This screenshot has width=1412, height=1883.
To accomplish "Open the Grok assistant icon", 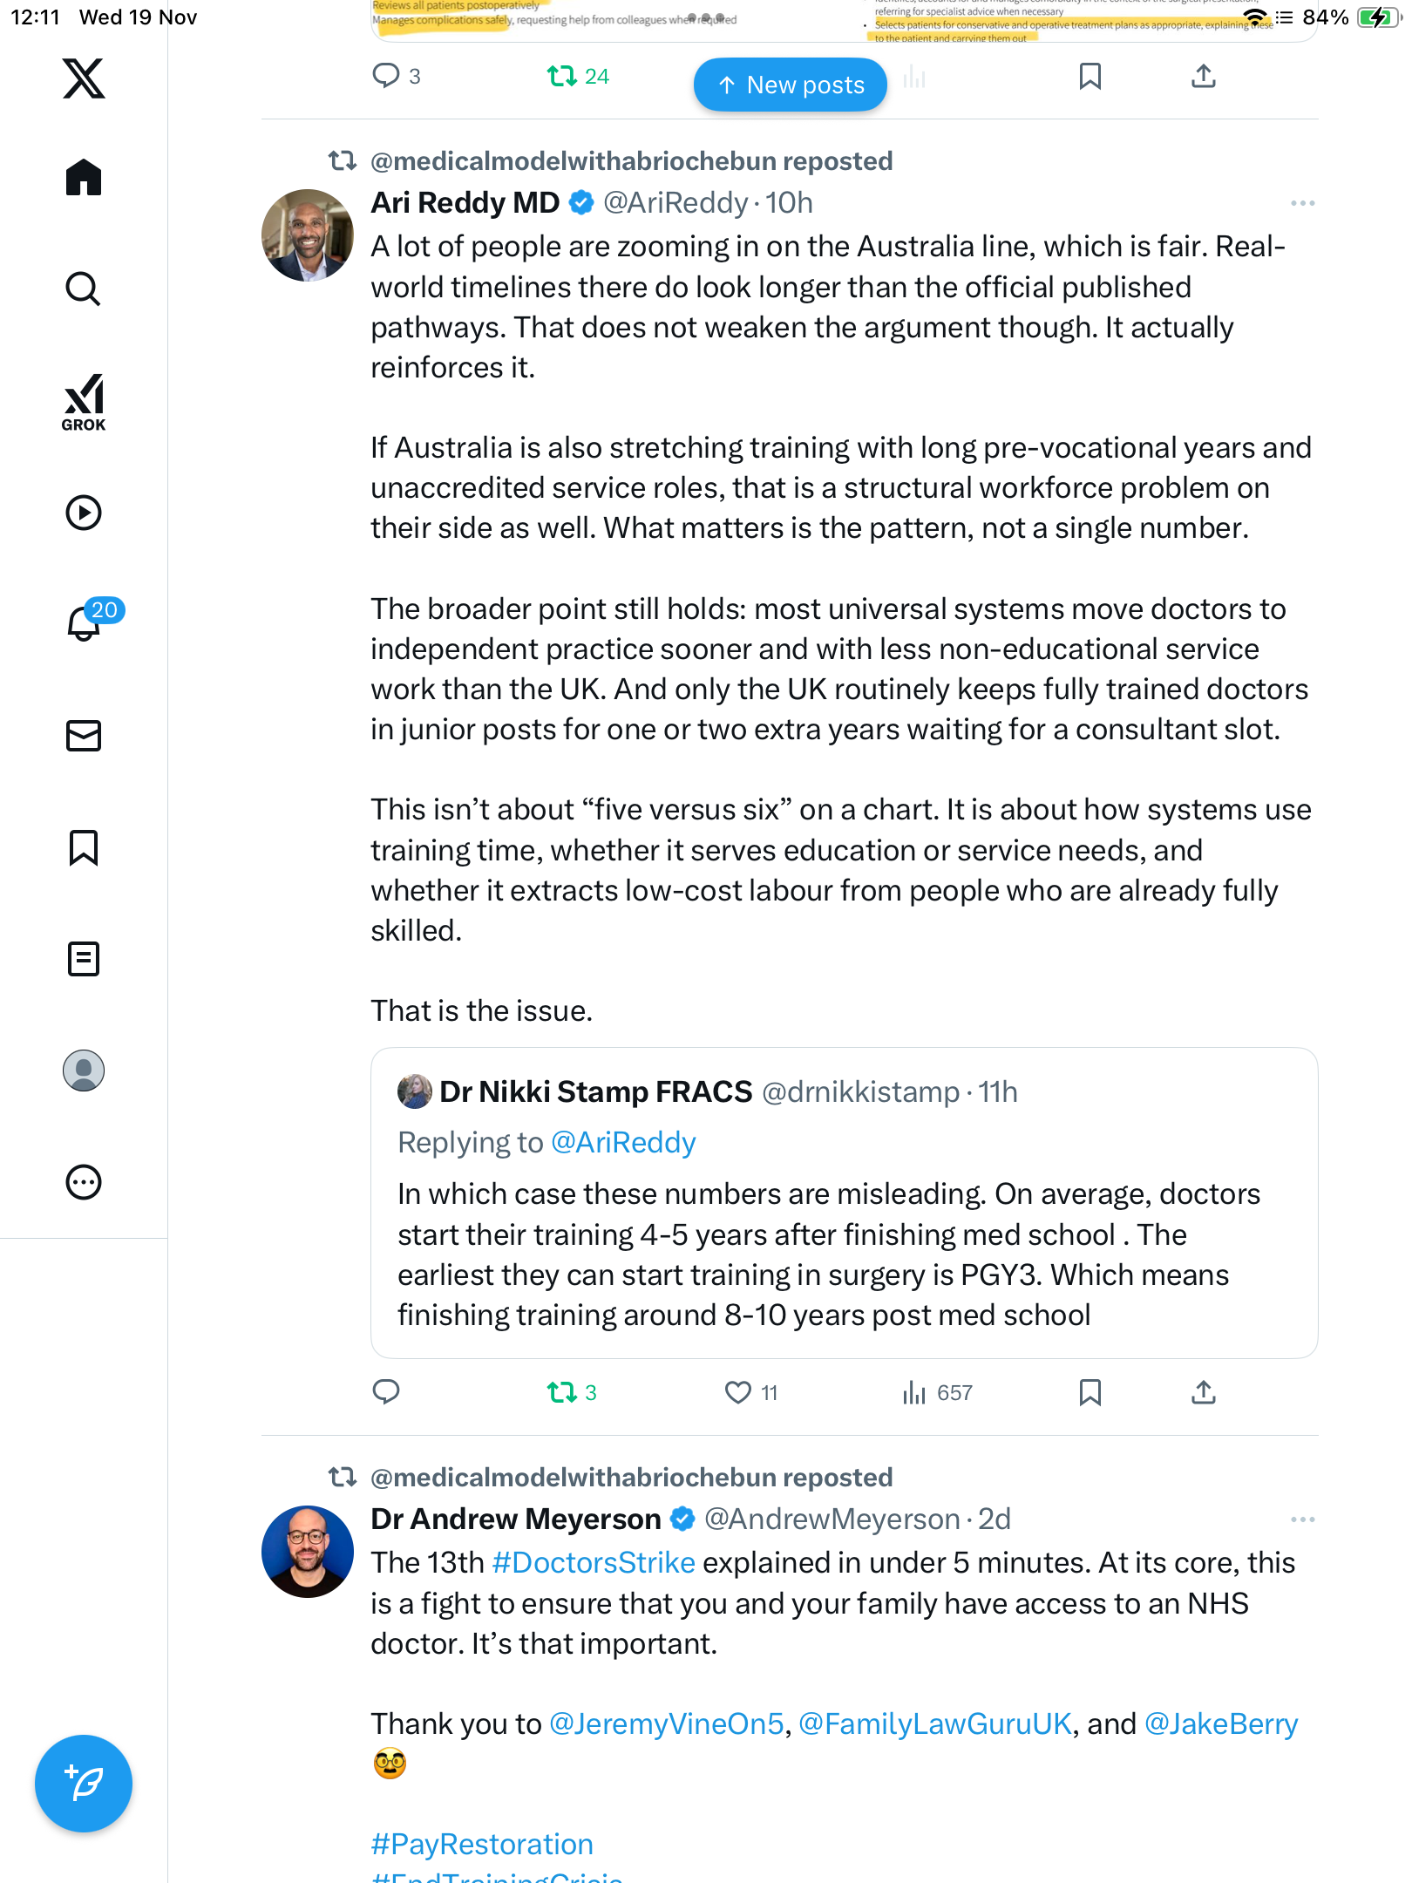I will click(84, 402).
